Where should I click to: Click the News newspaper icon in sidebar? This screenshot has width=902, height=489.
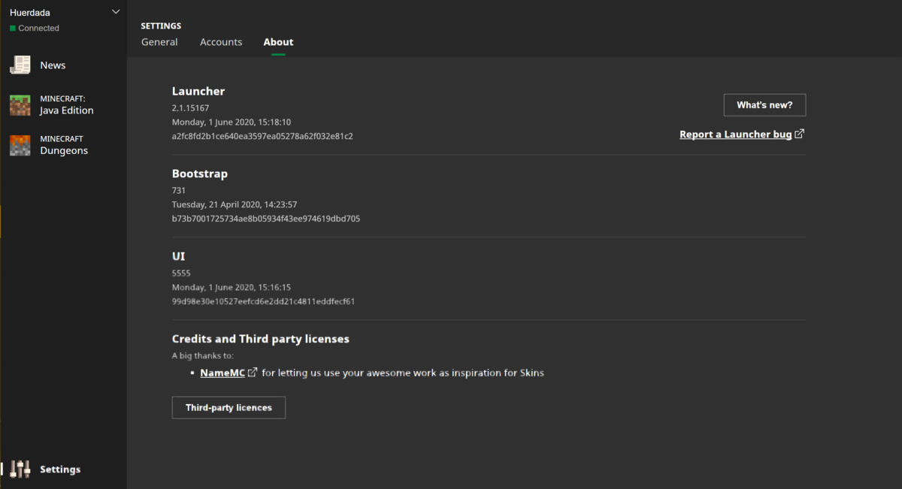coord(20,65)
